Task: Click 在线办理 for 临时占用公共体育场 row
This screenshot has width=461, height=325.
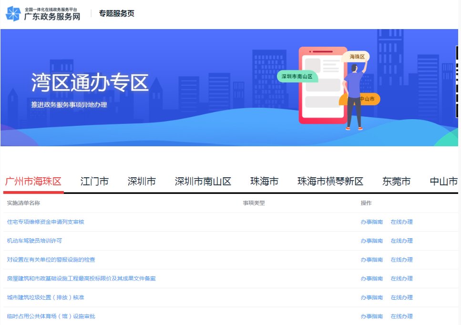Action: coord(401,316)
